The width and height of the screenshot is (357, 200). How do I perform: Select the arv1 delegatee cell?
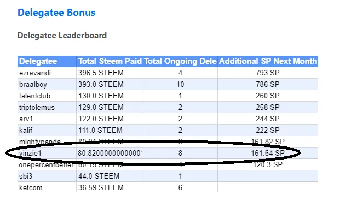[x=47, y=119]
